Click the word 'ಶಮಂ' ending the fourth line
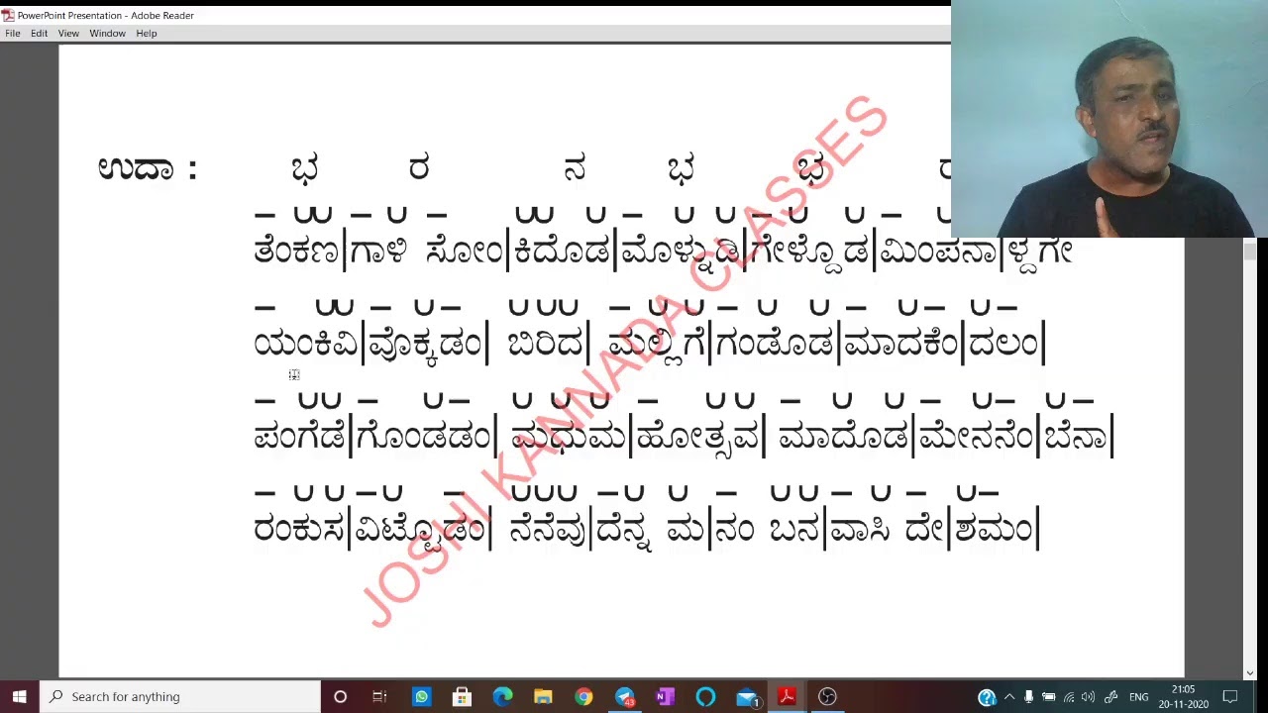 [994, 529]
